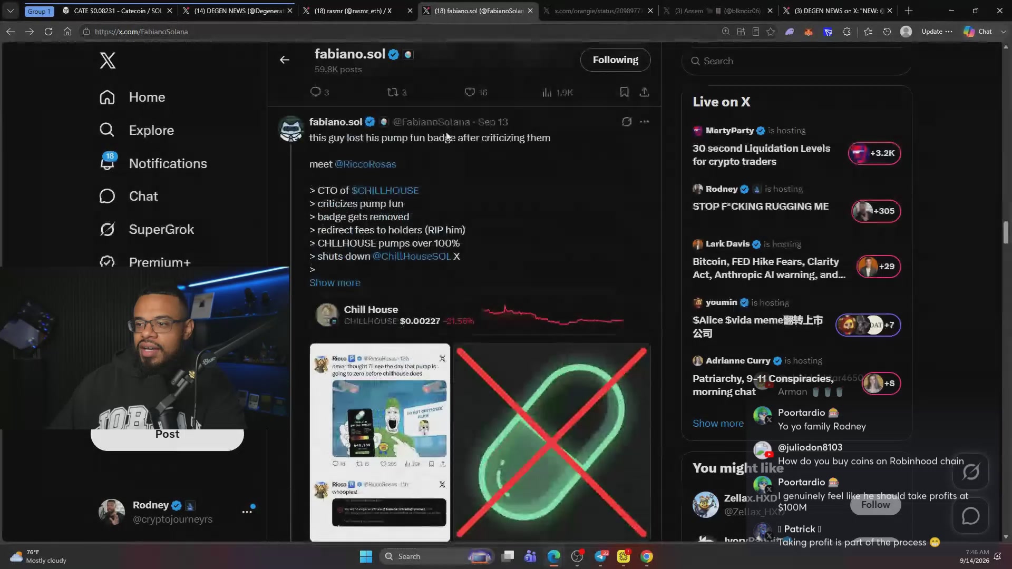Share the post via share icon
Image resolution: width=1012 pixels, height=569 pixels.
tap(644, 92)
